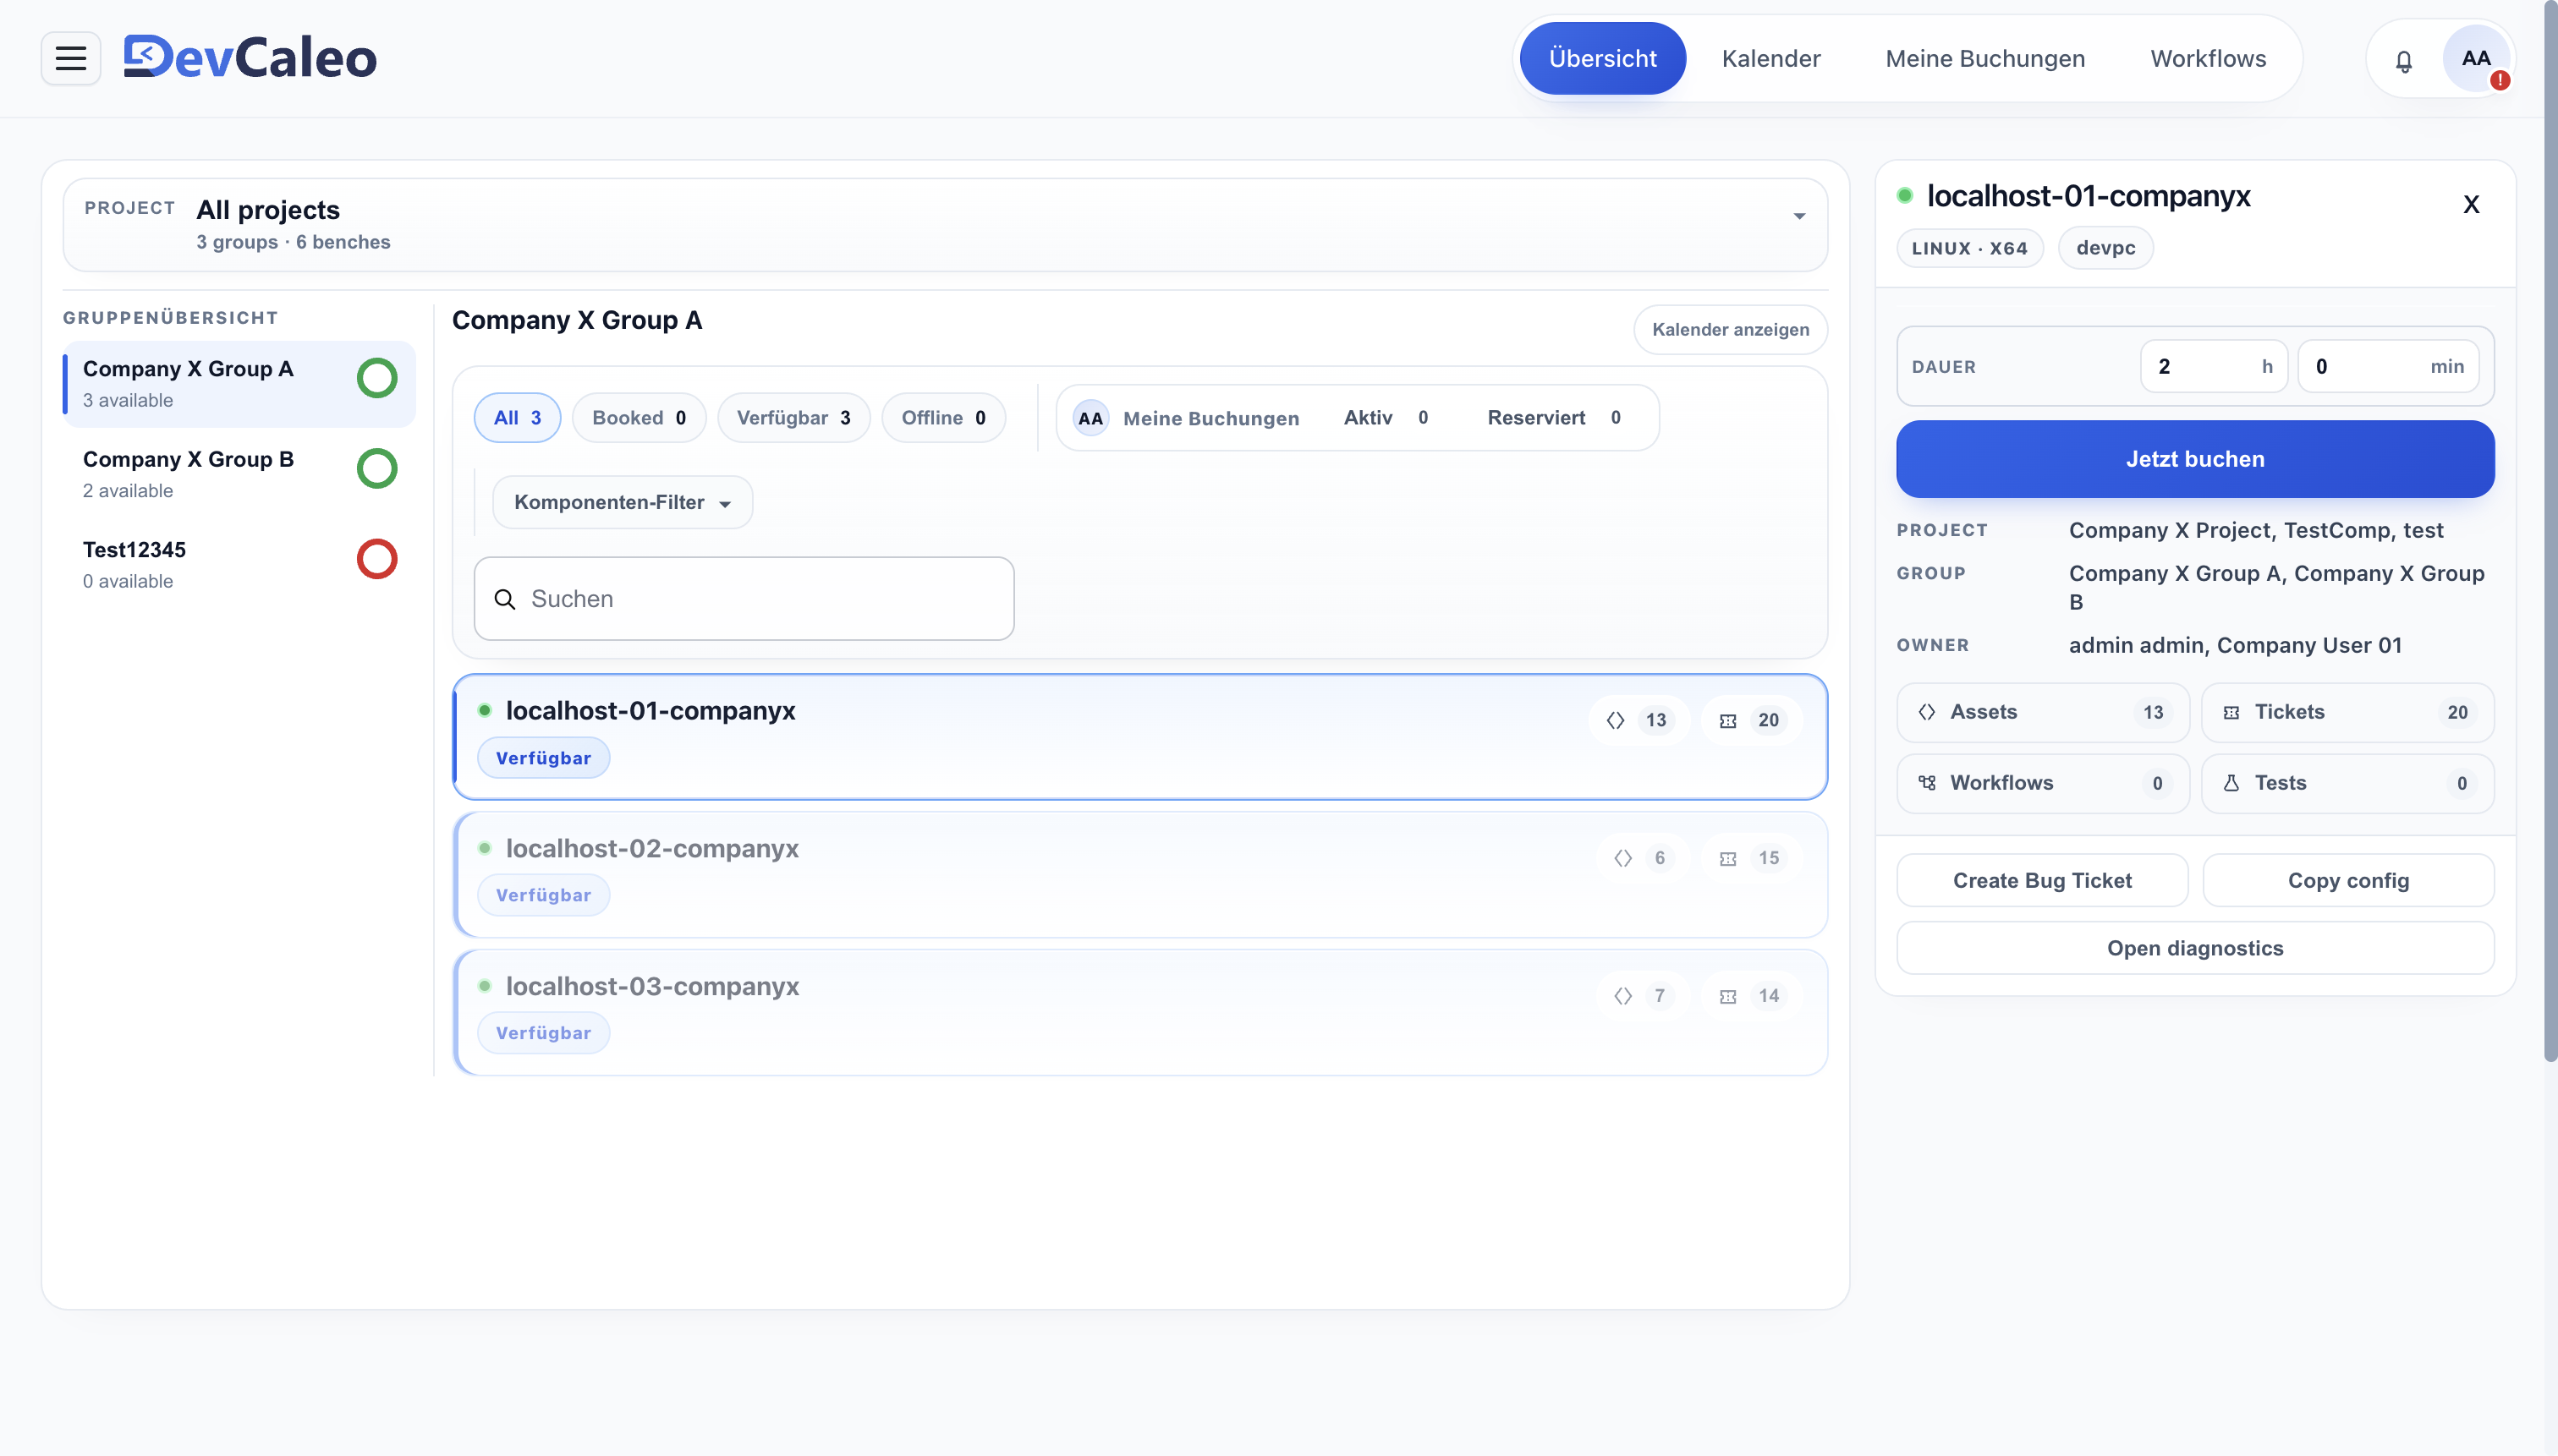The image size is (2558, 1456).
Task: Click the green status ring of Company X Group B
Action: [x=377, y=468]
